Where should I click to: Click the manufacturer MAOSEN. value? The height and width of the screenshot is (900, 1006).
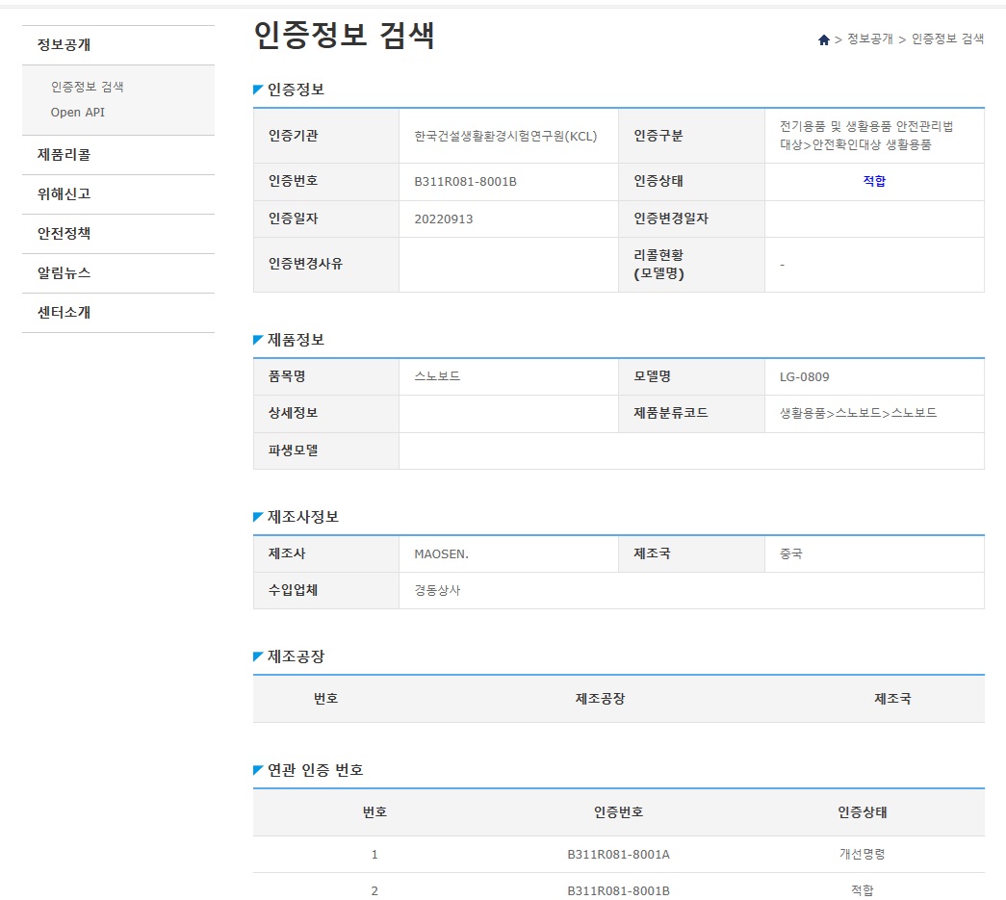(442, 554)
